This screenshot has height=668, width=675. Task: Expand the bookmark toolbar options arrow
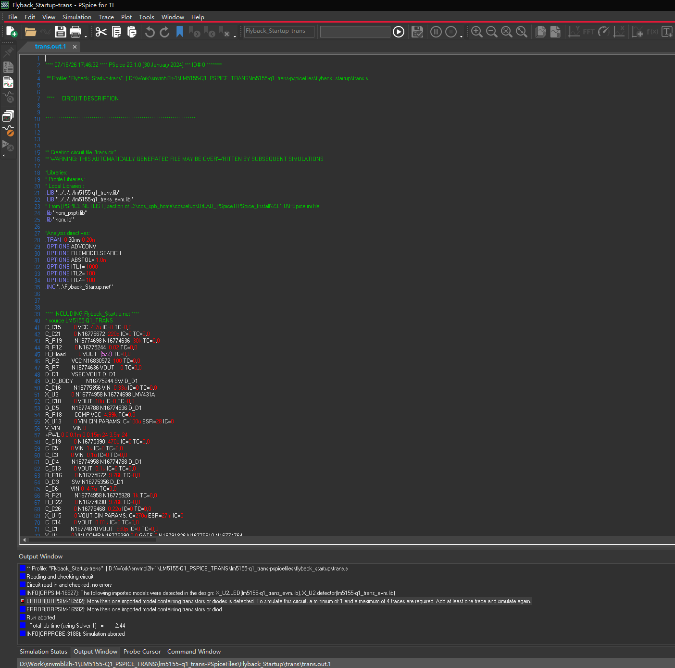pos(235,36)
